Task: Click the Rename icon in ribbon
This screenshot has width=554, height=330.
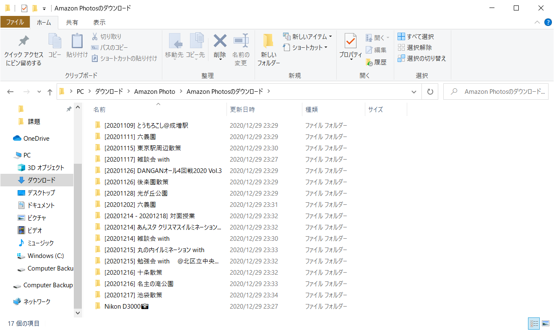Action: 241,41
